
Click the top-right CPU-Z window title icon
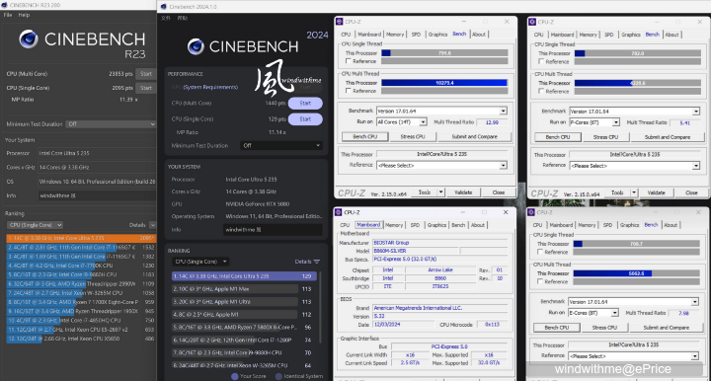tap(532, 22)
